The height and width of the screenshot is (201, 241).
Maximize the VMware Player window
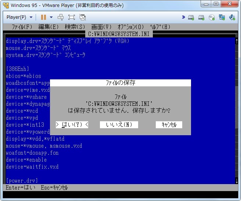216,4
